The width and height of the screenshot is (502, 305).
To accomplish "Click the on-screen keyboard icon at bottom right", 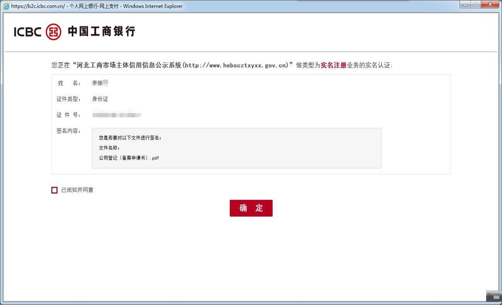I will (x=497, y=296).
